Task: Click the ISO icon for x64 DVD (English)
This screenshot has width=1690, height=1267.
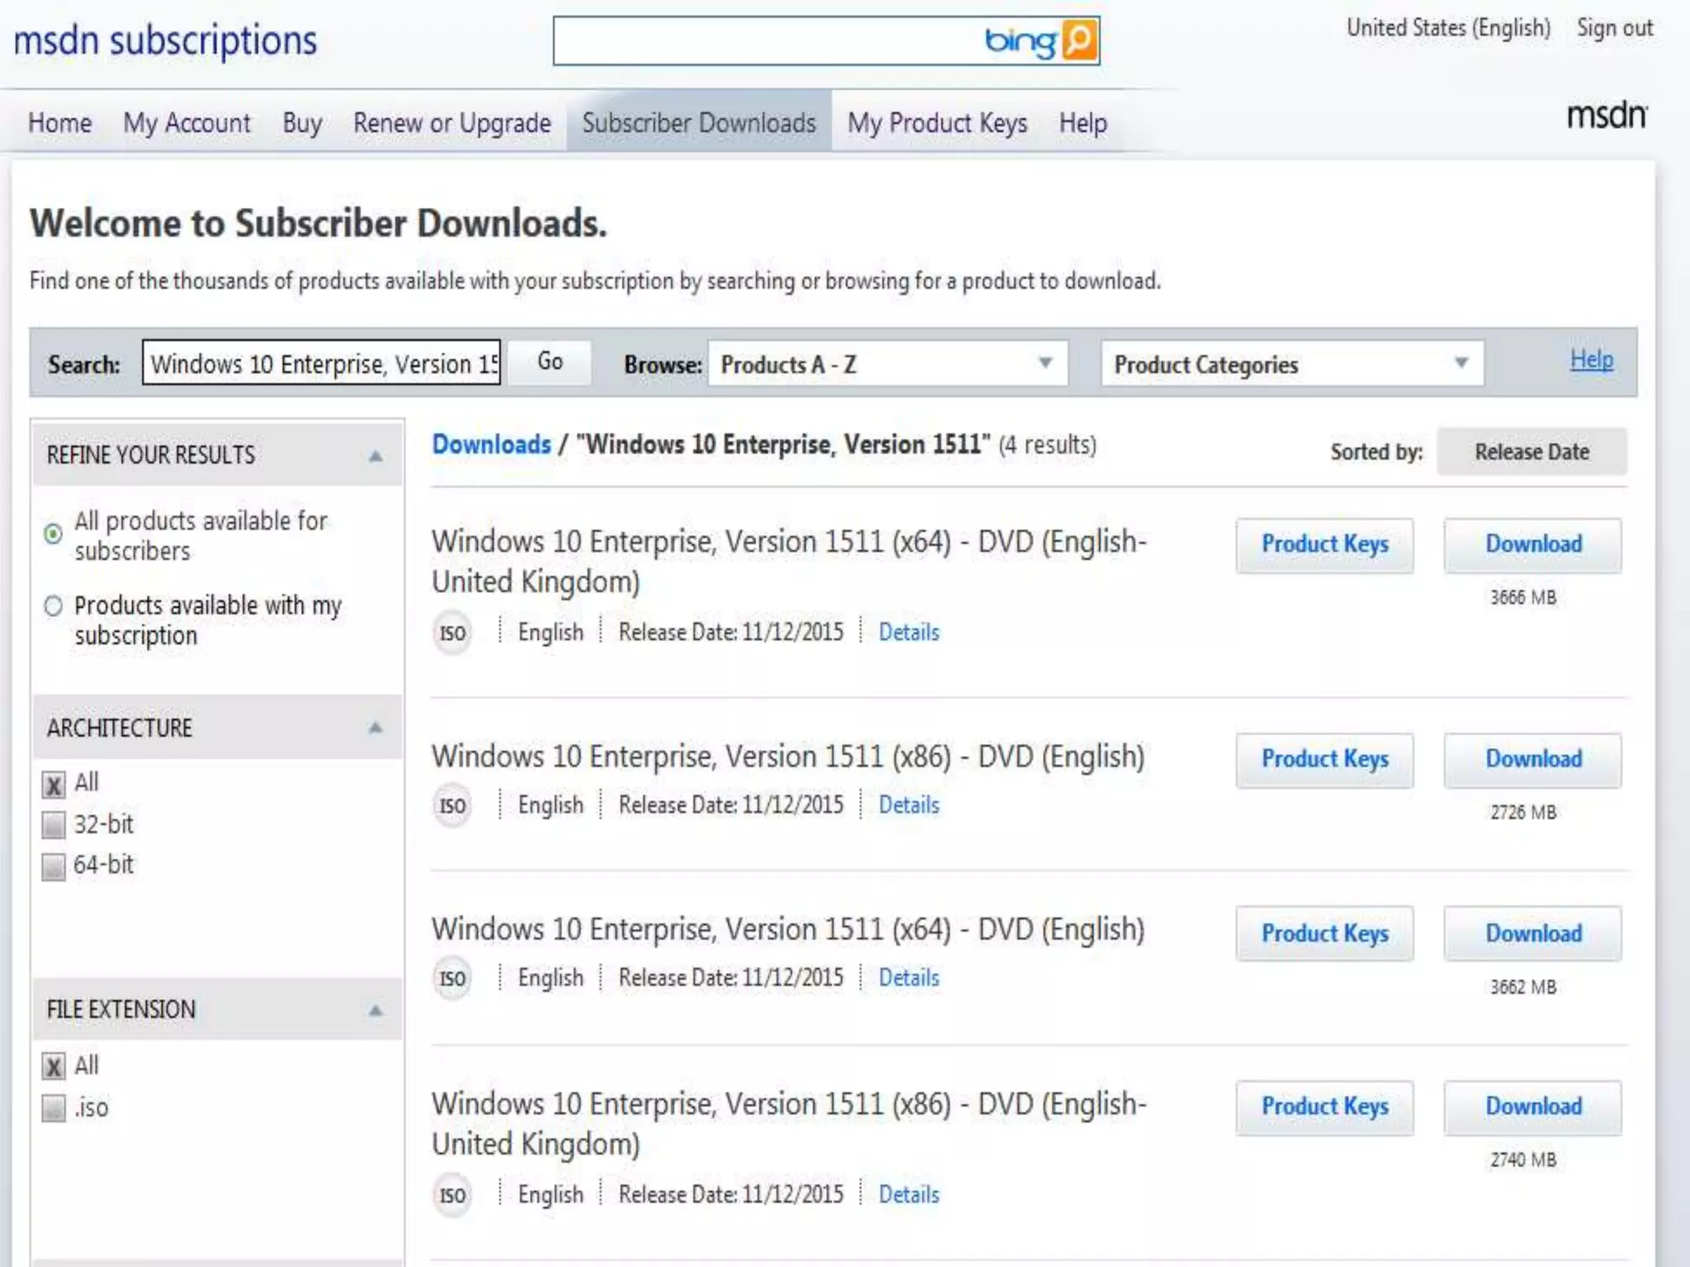Action: (452, 978)
